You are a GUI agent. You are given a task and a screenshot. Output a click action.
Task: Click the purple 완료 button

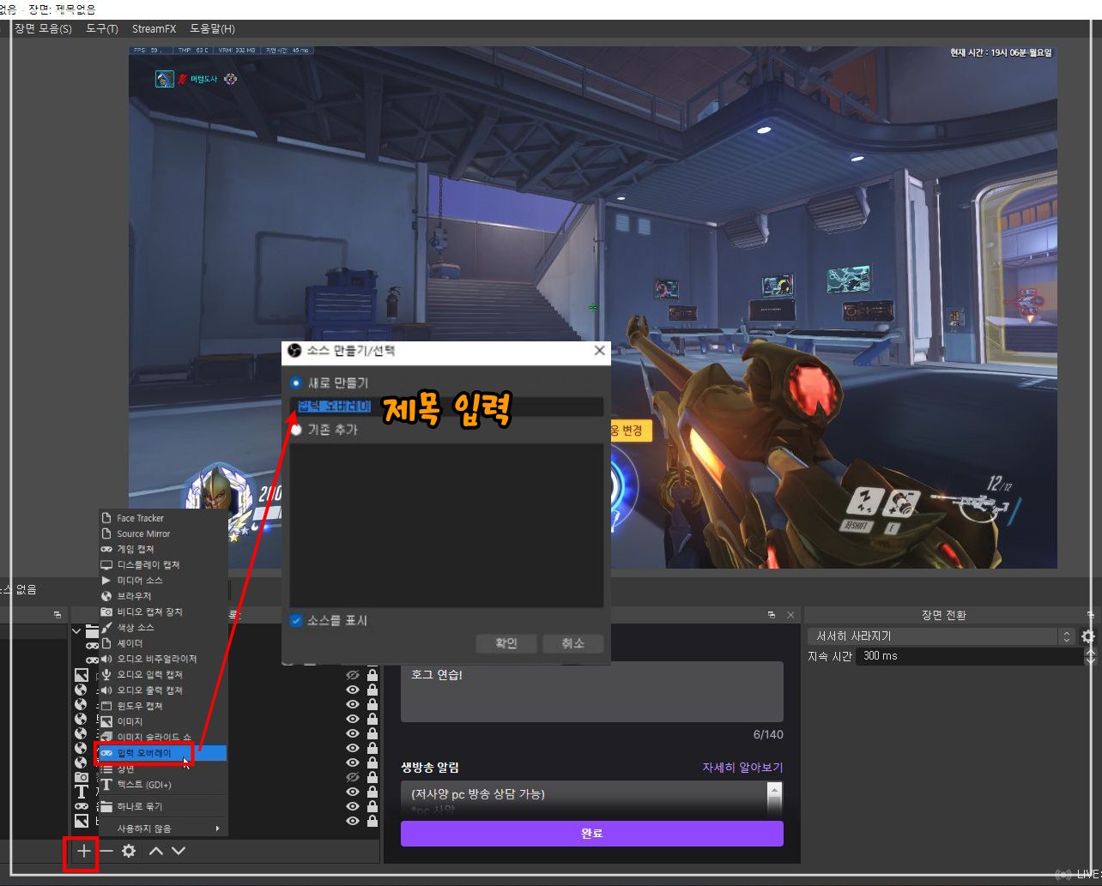pos(592,834)
